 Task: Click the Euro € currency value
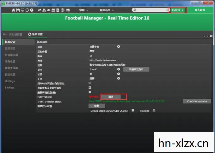coord(93,69)
